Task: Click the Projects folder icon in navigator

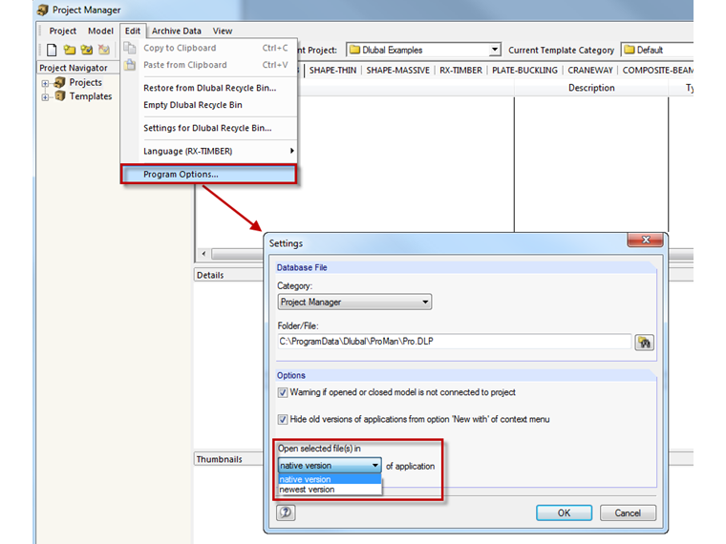Action: pyautogui.click(x=59, y=82)
